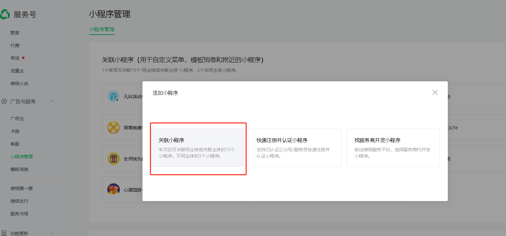Open 功能更新 label in the sidebar
The image size is (506, 236).
pos(19,233)
